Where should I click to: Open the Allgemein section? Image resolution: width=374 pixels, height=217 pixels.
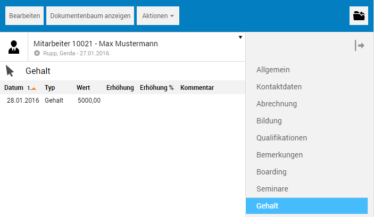[x=273, y=70]
